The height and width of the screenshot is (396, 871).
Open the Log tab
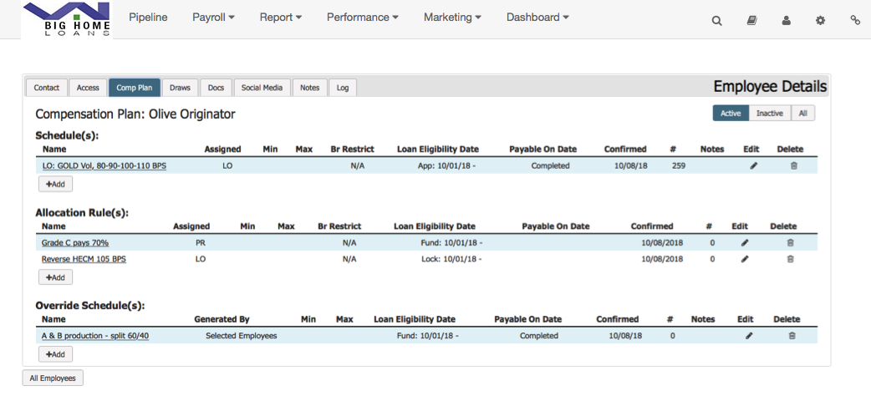click(x=343, y=88)
